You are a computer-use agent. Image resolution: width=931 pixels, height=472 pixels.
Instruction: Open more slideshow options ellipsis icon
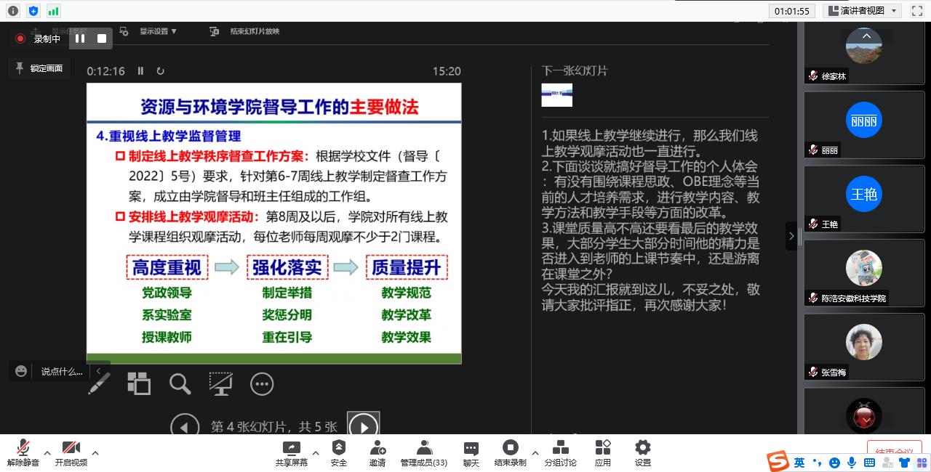262,383
